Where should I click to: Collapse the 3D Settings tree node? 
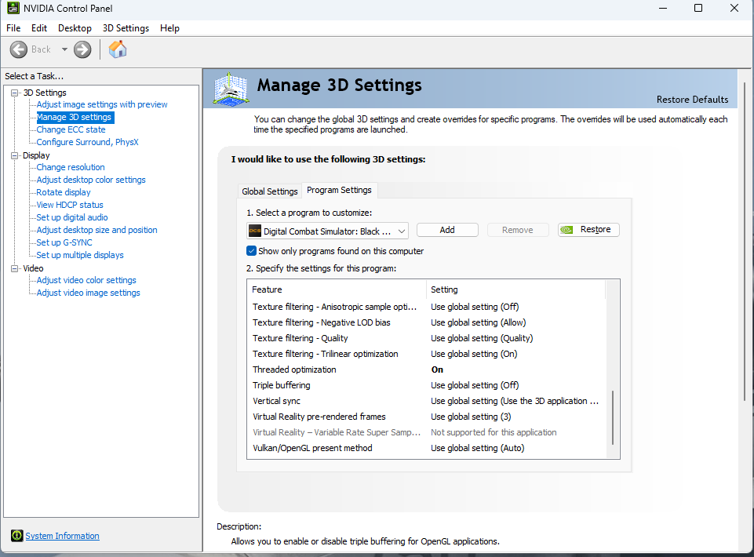(x=15, y=93)
